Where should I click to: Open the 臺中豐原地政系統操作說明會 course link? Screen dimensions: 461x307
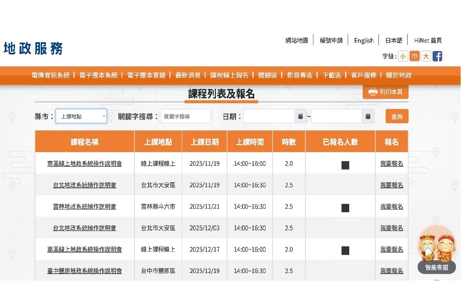[85, 271]
